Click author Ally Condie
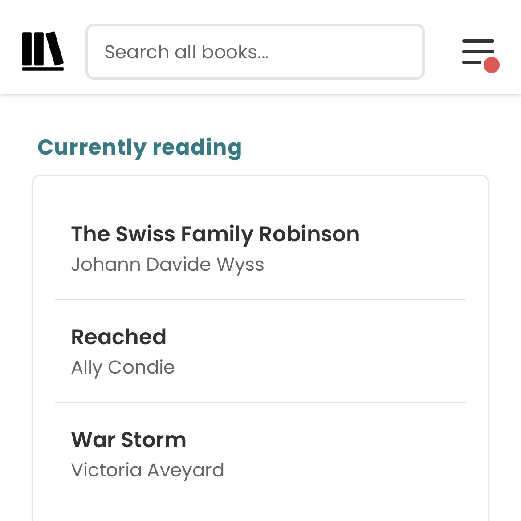Image resolution: width=521 pixels, height=521 pixels. (123, 367)
